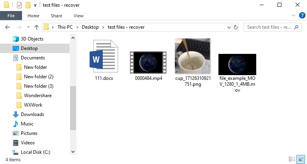Open New folder (3) in navigation pane
This screenshot has height=164, width=307.
[x=39, y=86]
